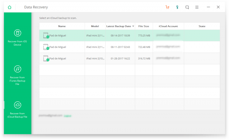Click the date 08-11-2017 02:43
This screenshot has width=229, height=140.
[x=120, y=47]
